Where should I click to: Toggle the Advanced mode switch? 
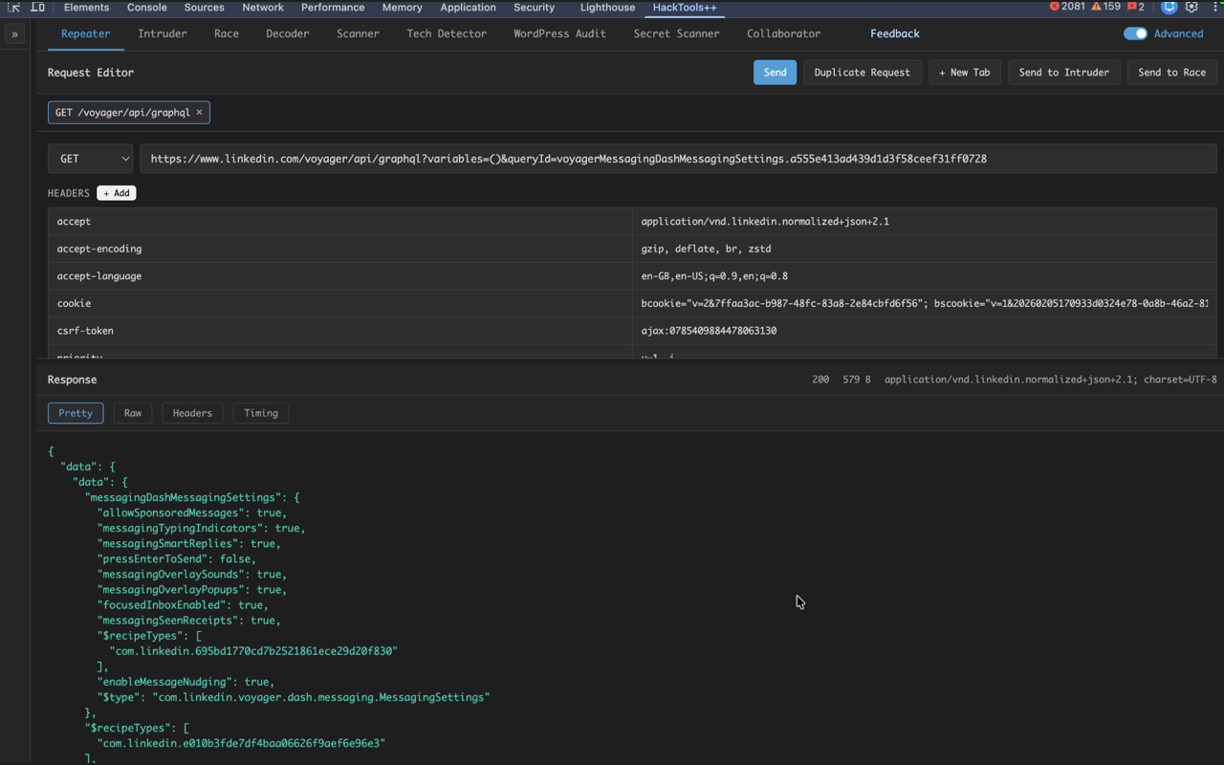(x=1135, y=33)
